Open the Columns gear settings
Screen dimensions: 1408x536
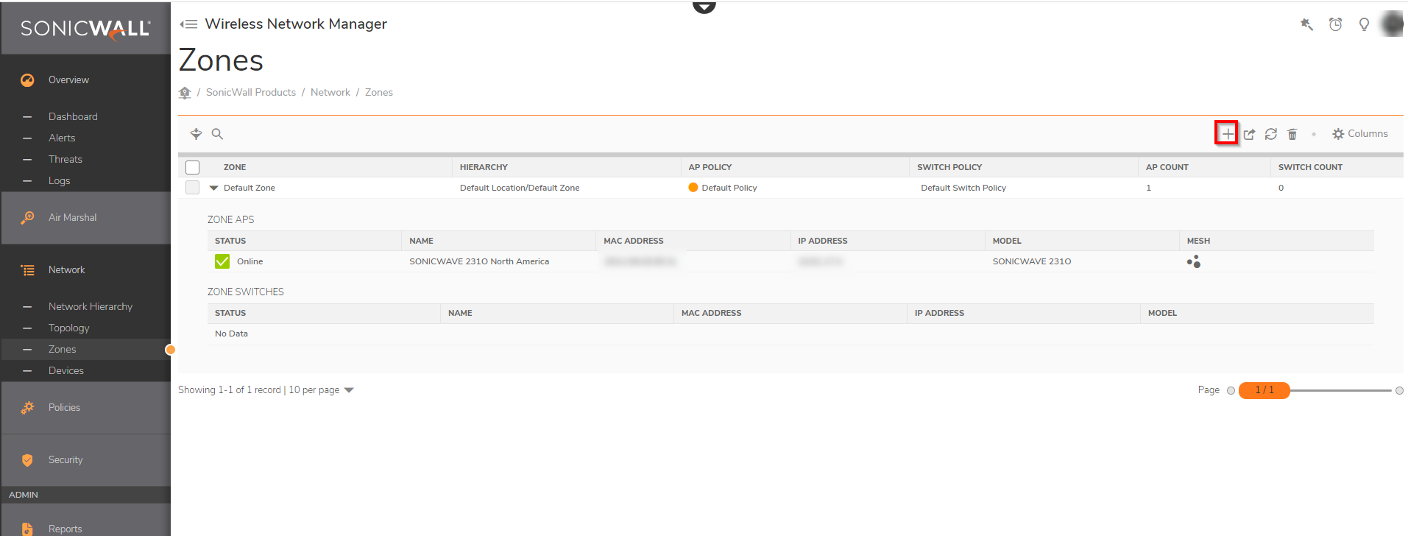[x=1338, y=134]
